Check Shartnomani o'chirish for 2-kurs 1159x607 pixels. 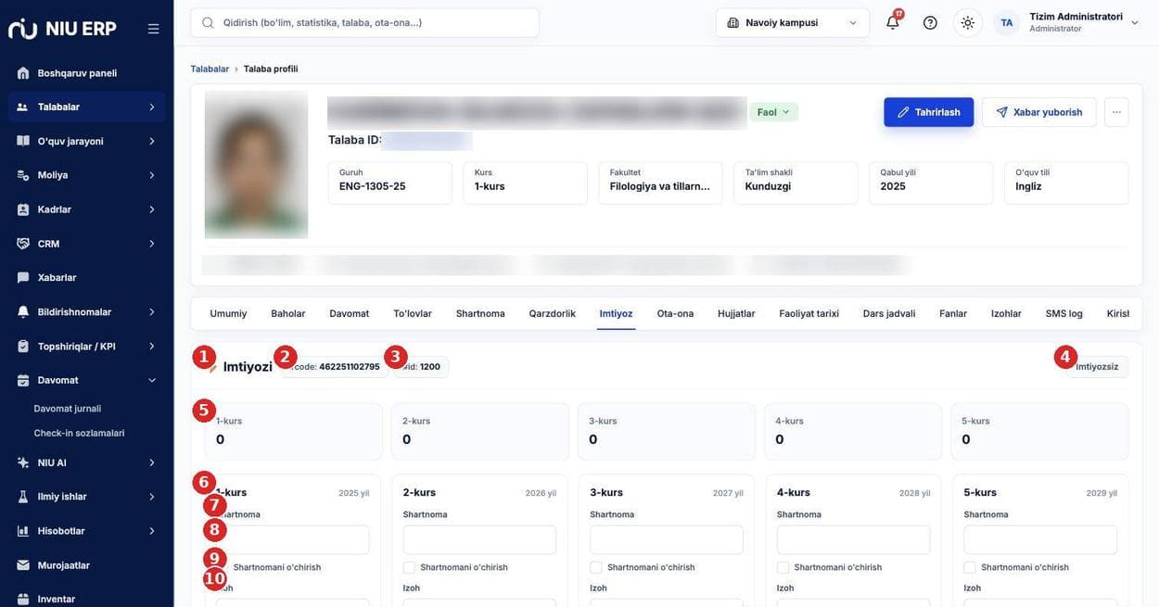pyautogui.click(x=409, y=567)
